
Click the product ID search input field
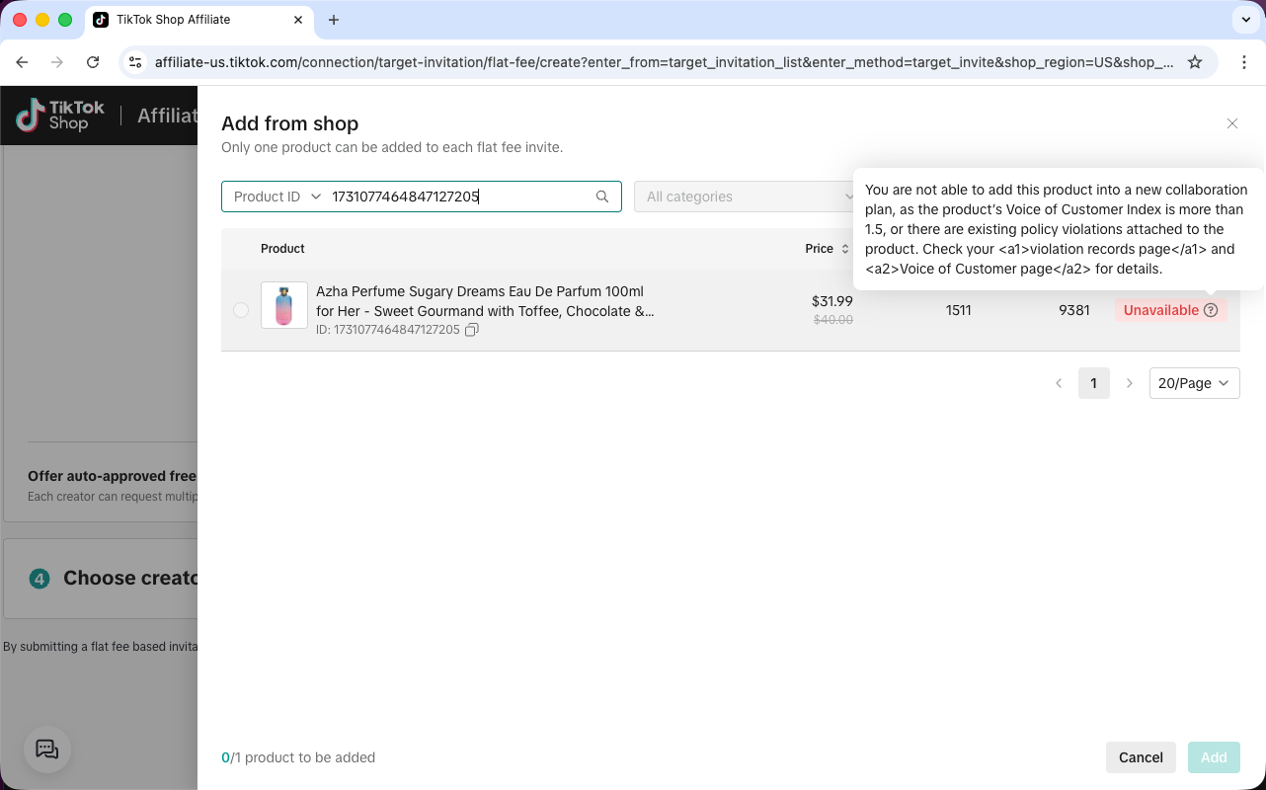(459, 197)
